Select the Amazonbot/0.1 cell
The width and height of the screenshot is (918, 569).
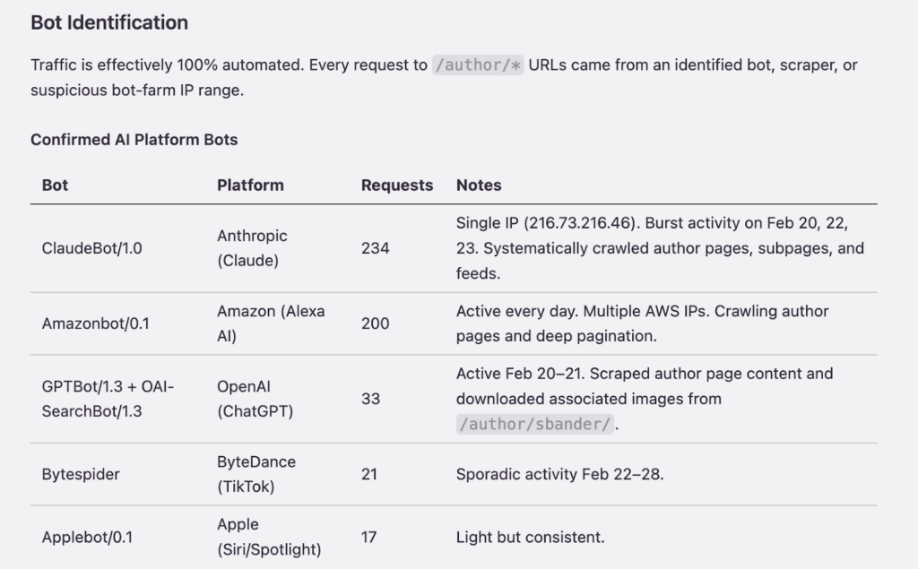[x=95, y=323]
